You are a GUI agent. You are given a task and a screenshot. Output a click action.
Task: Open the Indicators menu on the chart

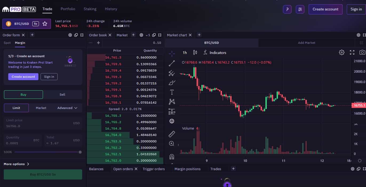[215, 53]
